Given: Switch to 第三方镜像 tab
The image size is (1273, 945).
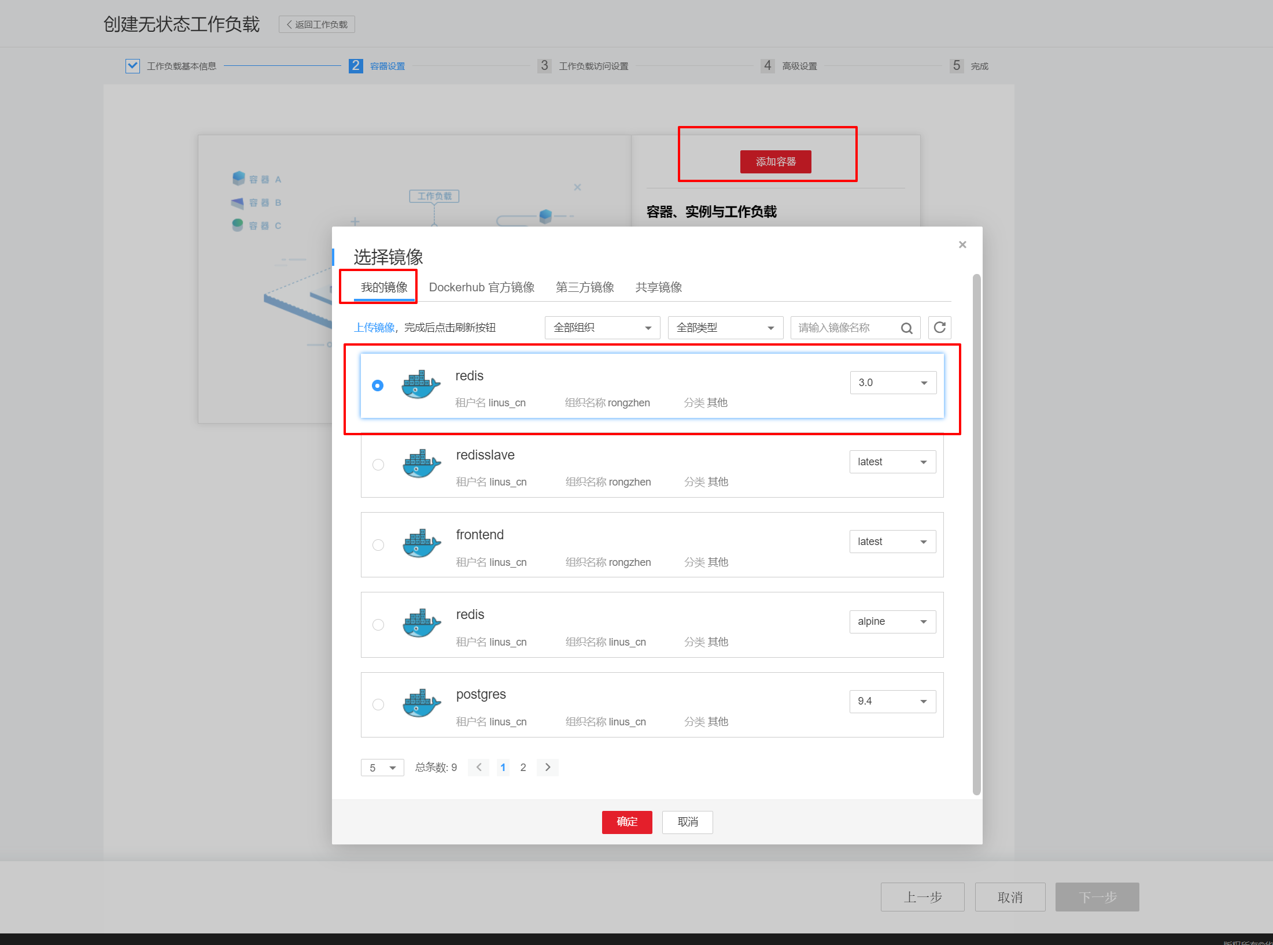Looking at the screenshot, I should click(584, 287).
